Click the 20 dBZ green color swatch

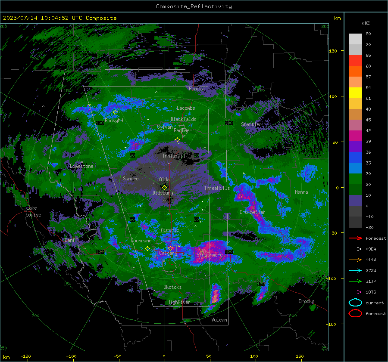(355, 189)
